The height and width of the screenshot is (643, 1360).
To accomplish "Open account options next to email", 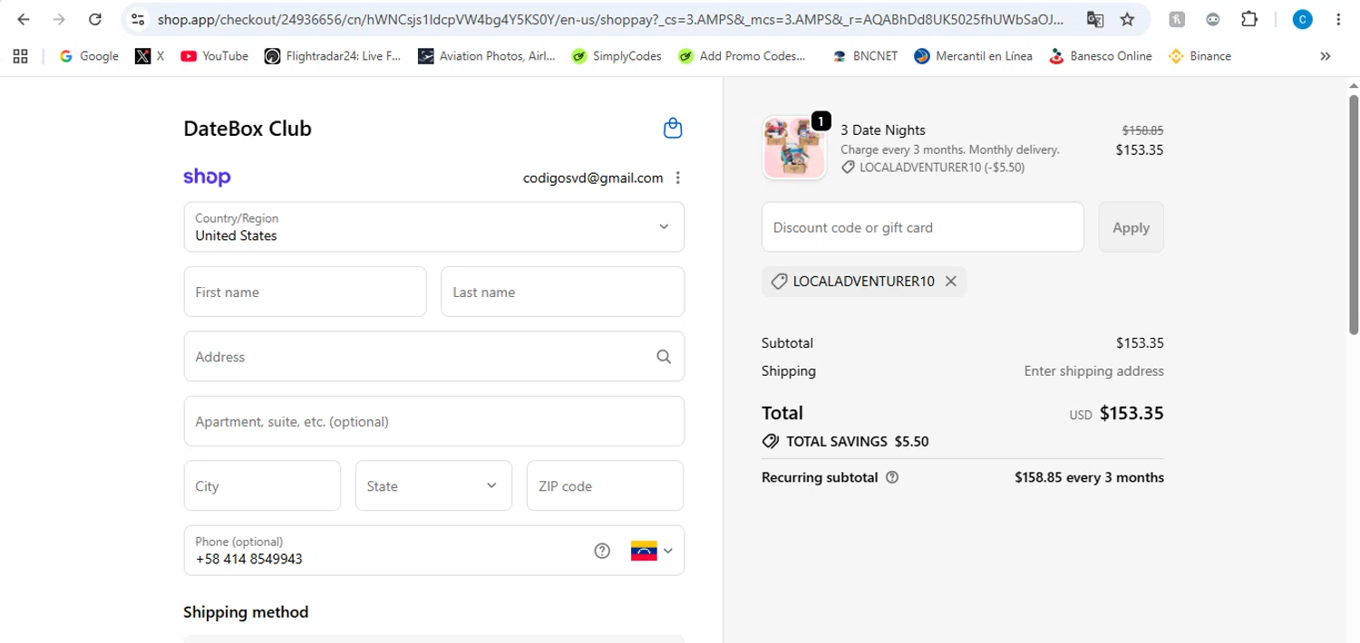I will pyautogui.click(x=677, y=178).
